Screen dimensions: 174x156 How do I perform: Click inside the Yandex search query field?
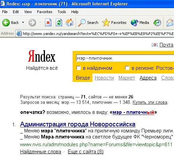click(x=125, y=58)
